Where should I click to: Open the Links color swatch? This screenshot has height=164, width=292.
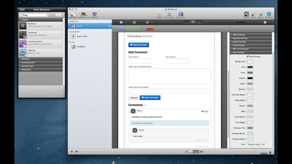250,73
